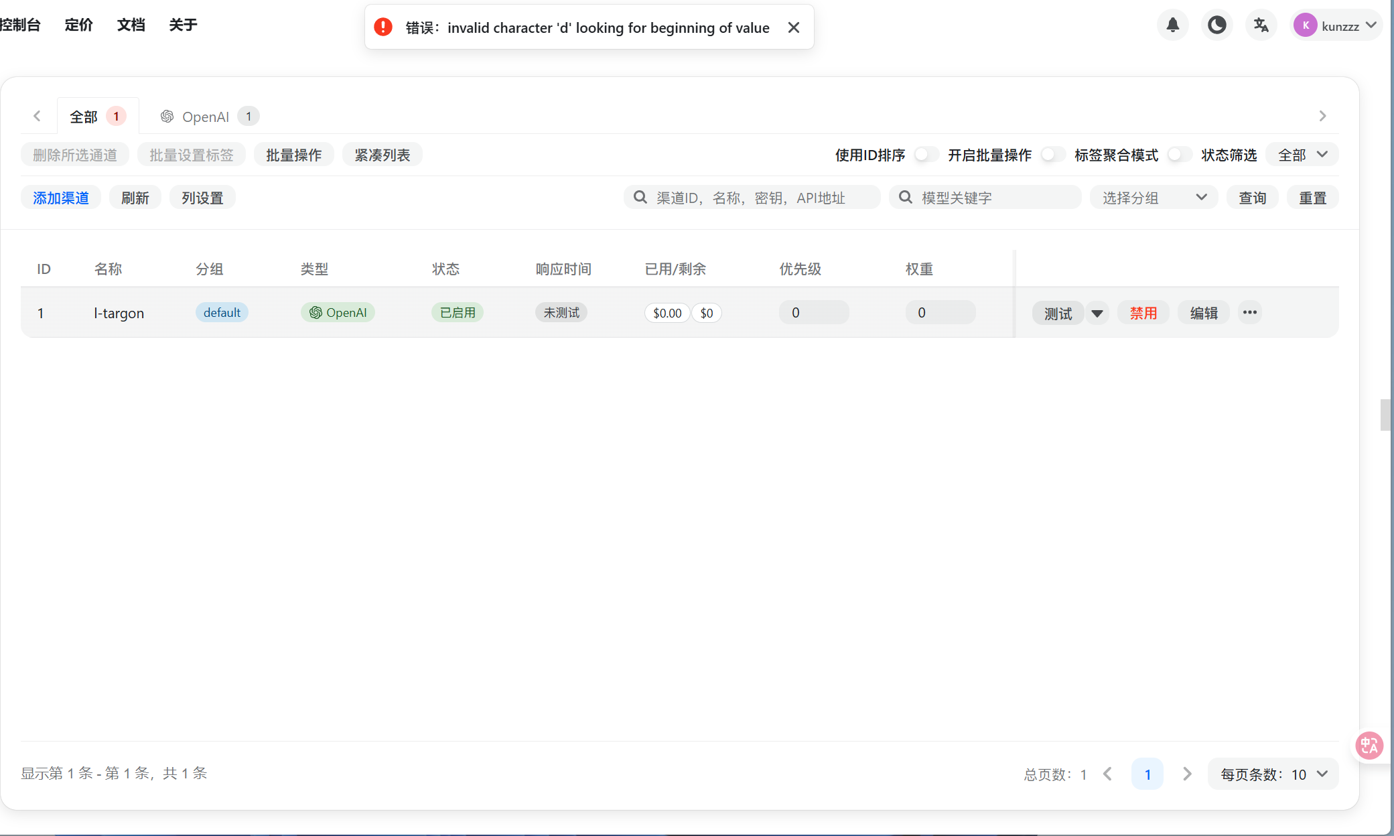Open 列设置 column settings
The height and width of the screenshot is (836, 1394).
click(x=202, y=198)
